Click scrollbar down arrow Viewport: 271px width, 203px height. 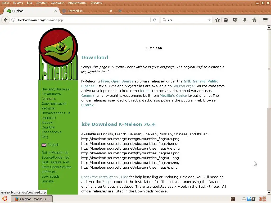(x=269, y=193)
